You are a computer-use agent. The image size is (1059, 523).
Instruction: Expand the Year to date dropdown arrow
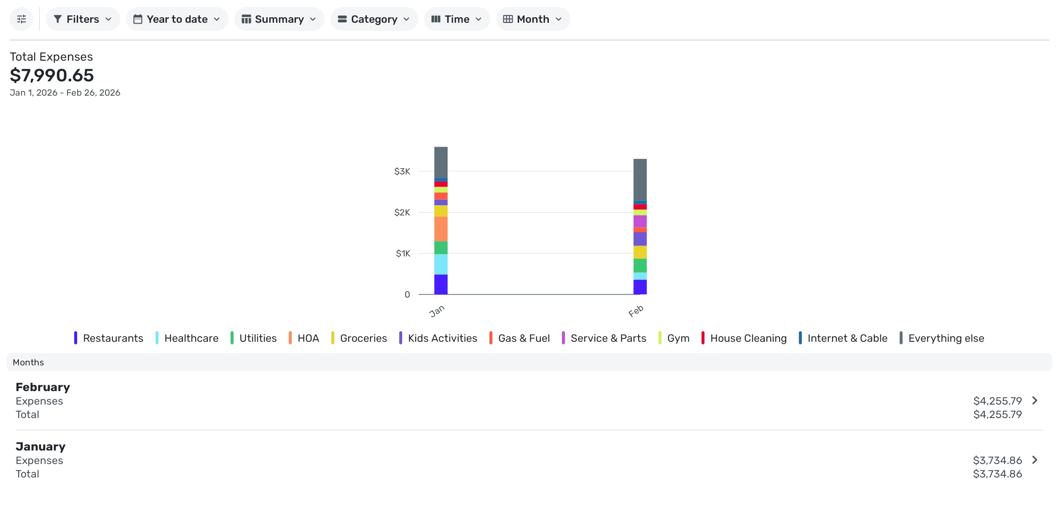pos(217,19)
